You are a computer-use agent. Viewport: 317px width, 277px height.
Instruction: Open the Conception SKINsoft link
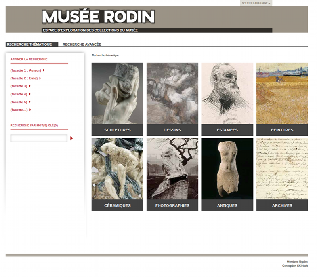295,266
